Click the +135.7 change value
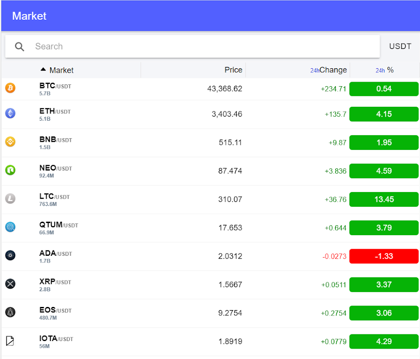This screenshot has width=420, height=359. click(x=335, y=114)
